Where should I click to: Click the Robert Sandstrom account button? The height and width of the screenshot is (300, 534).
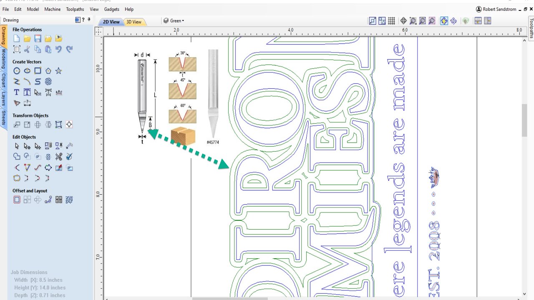tap(496, 9)
